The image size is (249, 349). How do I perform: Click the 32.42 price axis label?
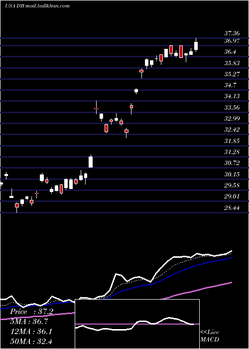pyautogui.click(x=232, y=130)
